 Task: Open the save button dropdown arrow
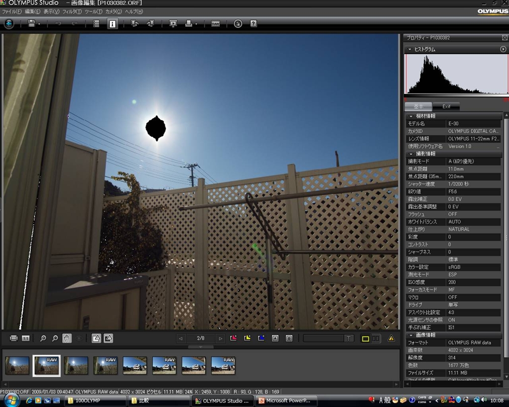point(39,24)
